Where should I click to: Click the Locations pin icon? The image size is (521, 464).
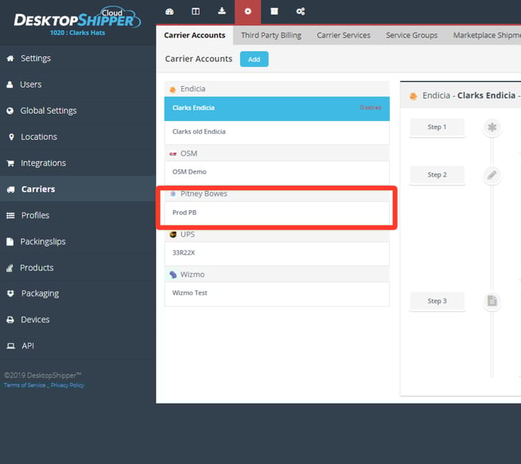click(x=11, y=137)
